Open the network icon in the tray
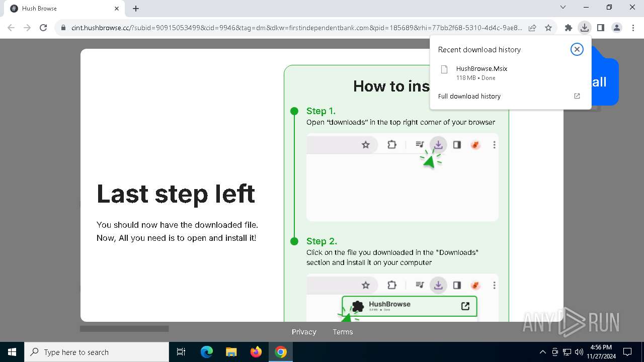The width and height of the screenshot is (644, 362). coord(567,352)
